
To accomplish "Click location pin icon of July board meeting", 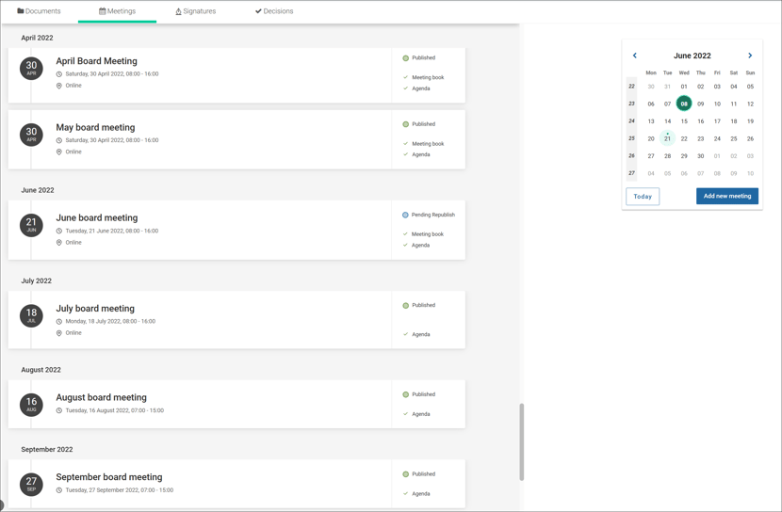I will click(x=58, y=332).
